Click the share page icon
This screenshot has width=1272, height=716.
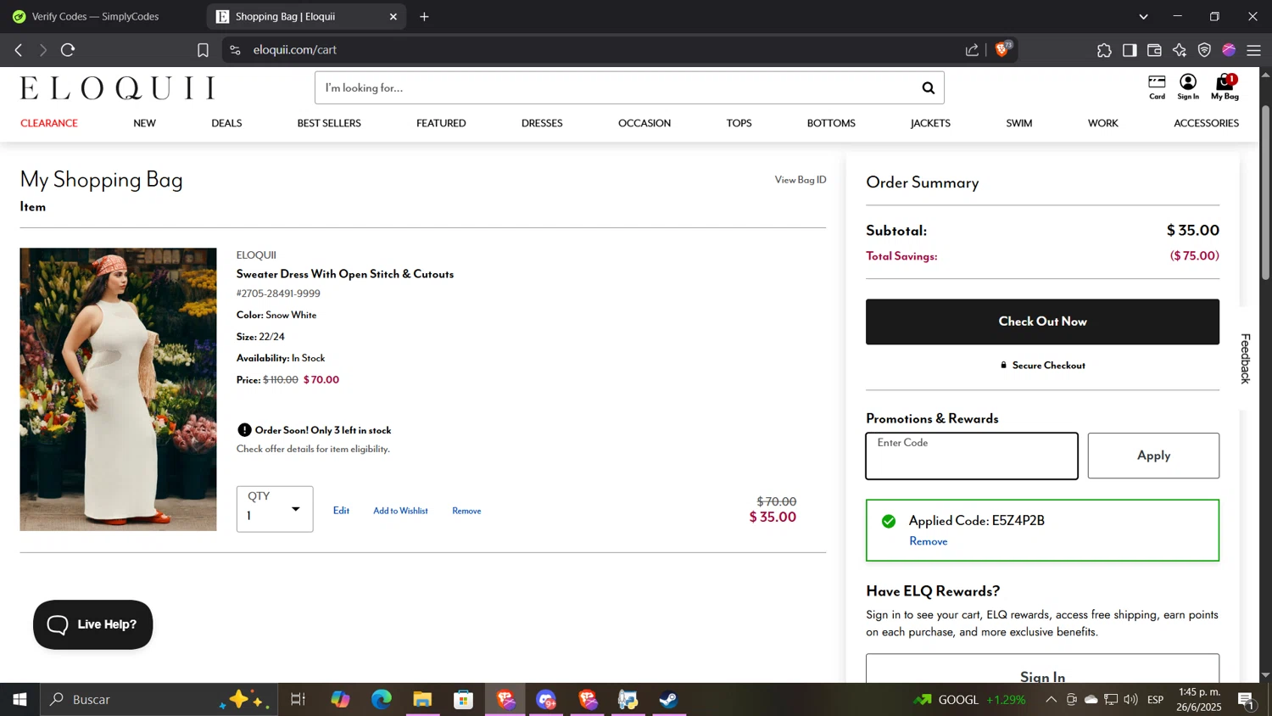coord(972,50)
